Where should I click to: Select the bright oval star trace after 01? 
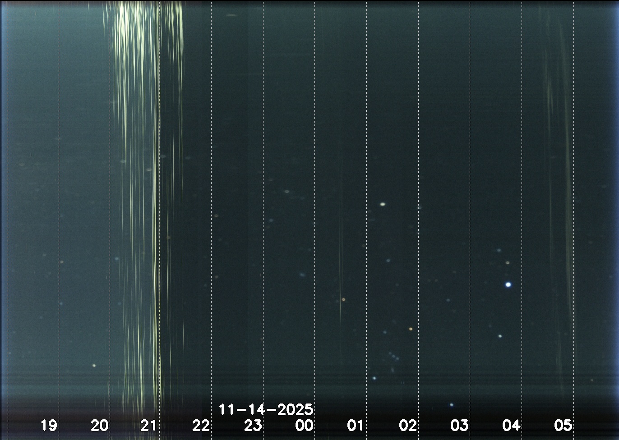coord(383,204)
